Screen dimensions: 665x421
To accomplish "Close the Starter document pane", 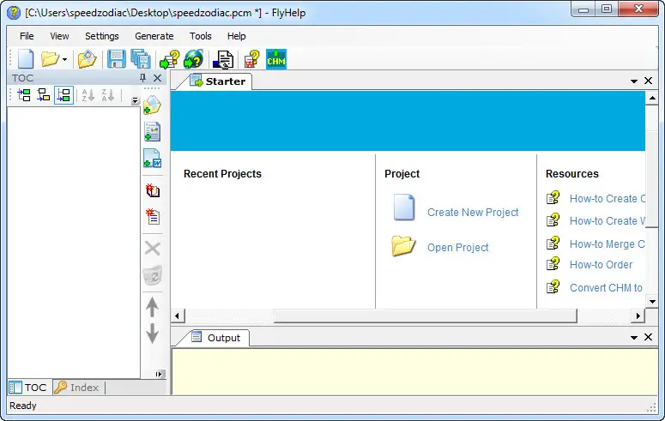I will 648,81.
